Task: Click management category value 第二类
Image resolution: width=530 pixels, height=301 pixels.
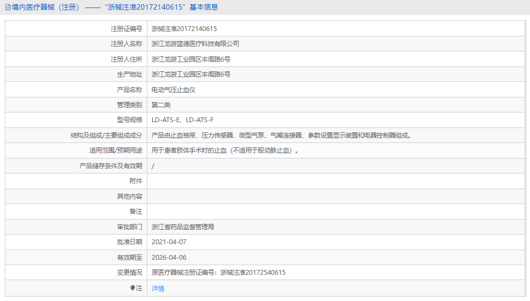Action: pyautogui.click(x=161, y=105)
